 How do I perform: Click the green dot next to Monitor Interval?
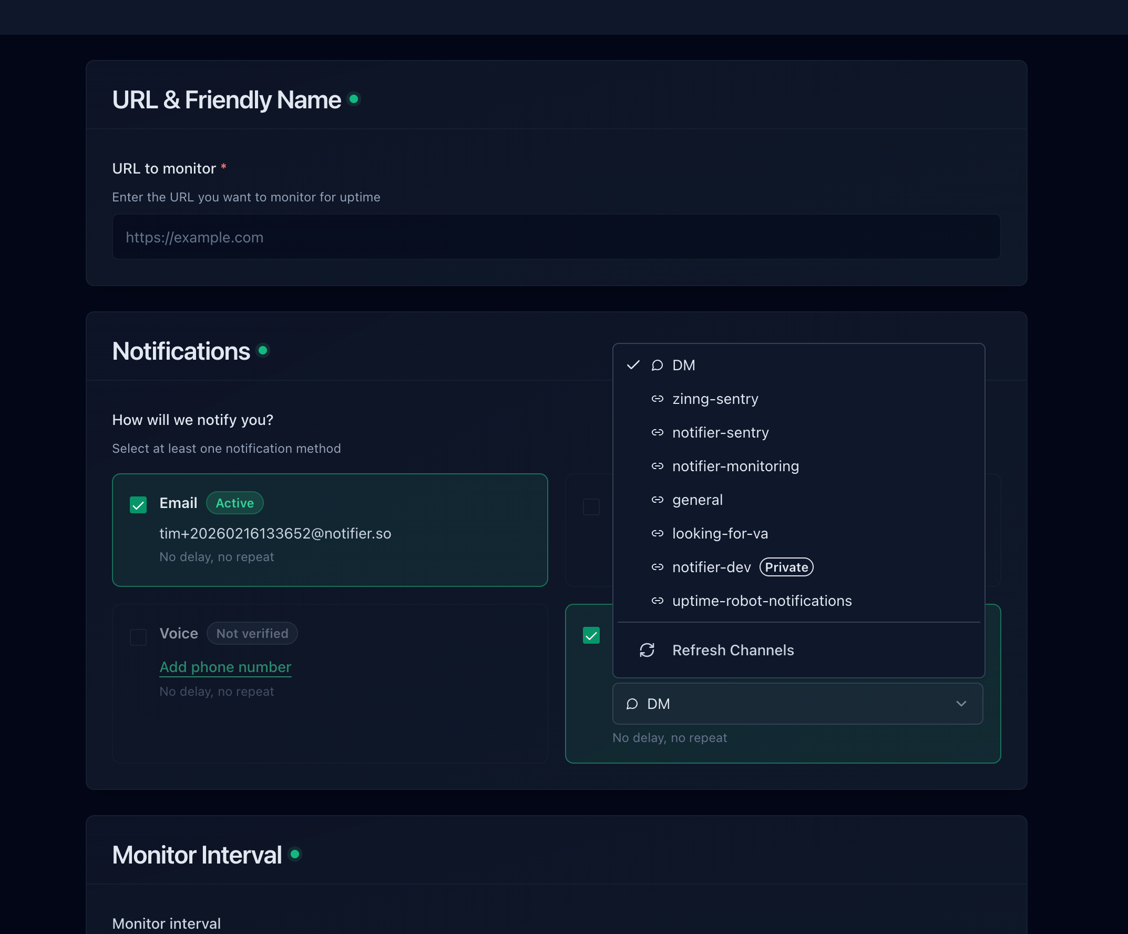pyautogui.click(x=294, y=854)
